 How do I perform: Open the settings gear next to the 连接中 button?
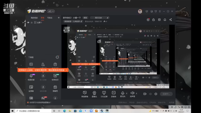click(x=156, y=94)
